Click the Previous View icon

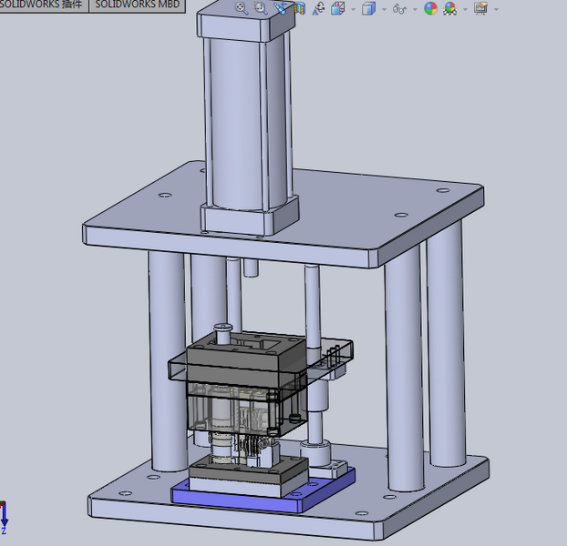click(280, 8)
